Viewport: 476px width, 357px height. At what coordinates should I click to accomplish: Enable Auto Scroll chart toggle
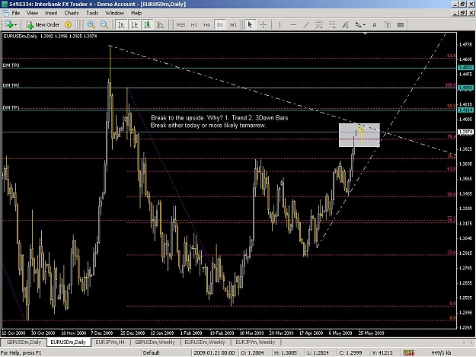tap(121, 25)
